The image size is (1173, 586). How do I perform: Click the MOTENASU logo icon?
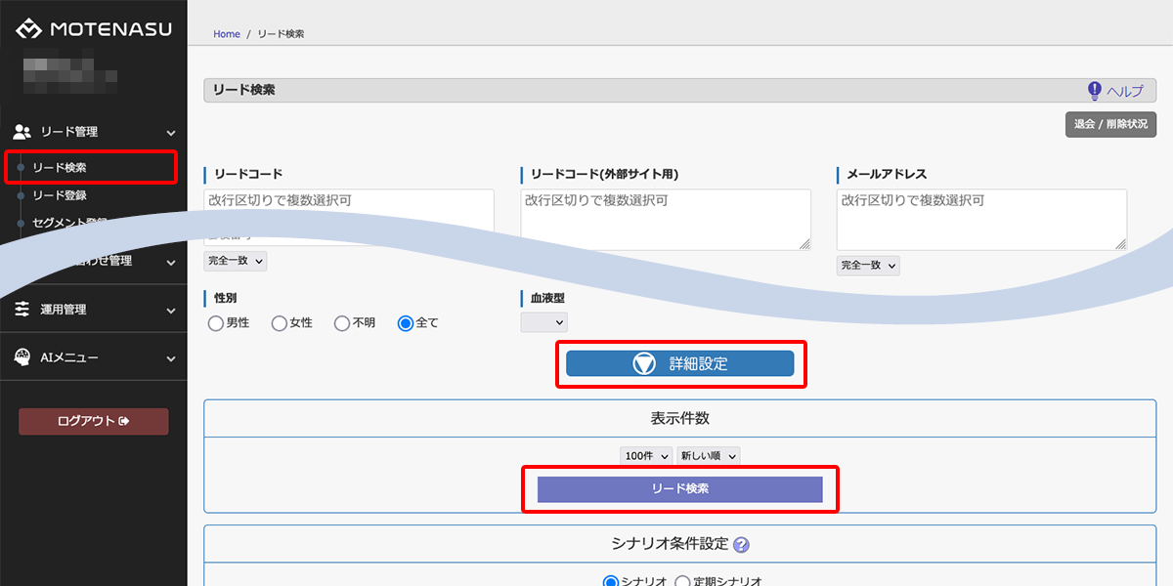tap(28, 29)
